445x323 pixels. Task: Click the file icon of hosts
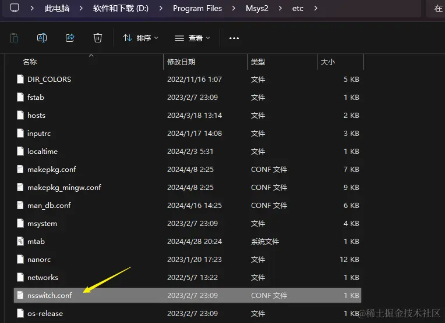[x=20, y=115]
